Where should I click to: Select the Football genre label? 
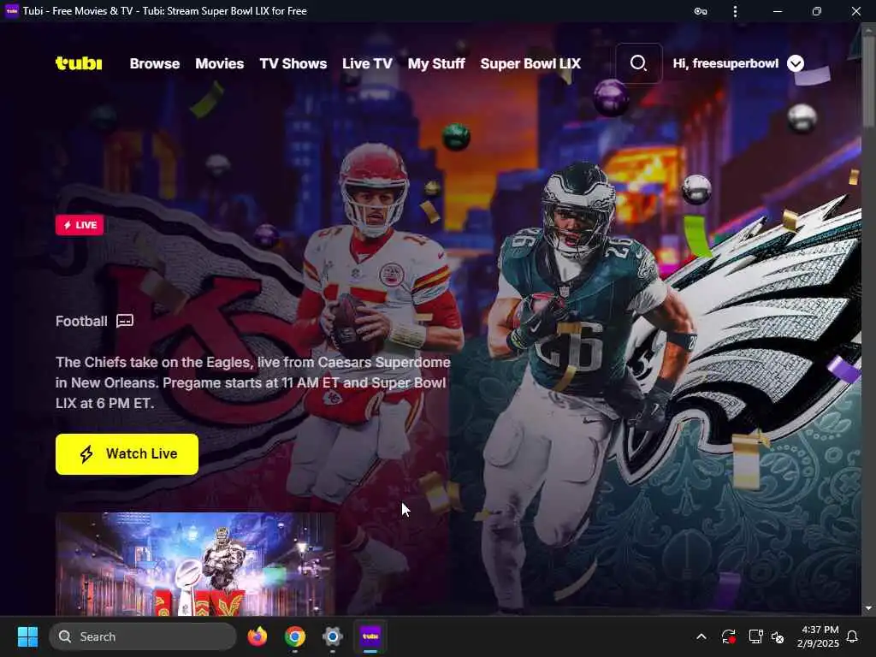pos(81,322)
